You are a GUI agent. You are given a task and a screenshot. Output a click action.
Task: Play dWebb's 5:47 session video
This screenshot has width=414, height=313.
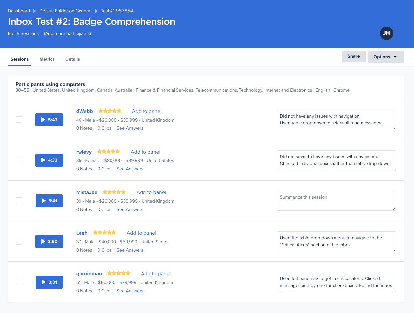pyautogui.click(x=49, y=120)
